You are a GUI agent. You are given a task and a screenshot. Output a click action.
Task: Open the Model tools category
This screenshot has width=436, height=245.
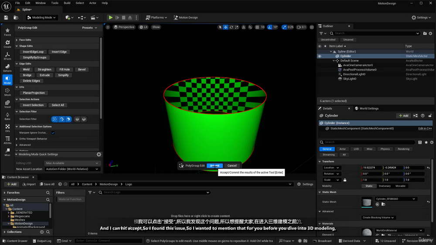[7, 80]
